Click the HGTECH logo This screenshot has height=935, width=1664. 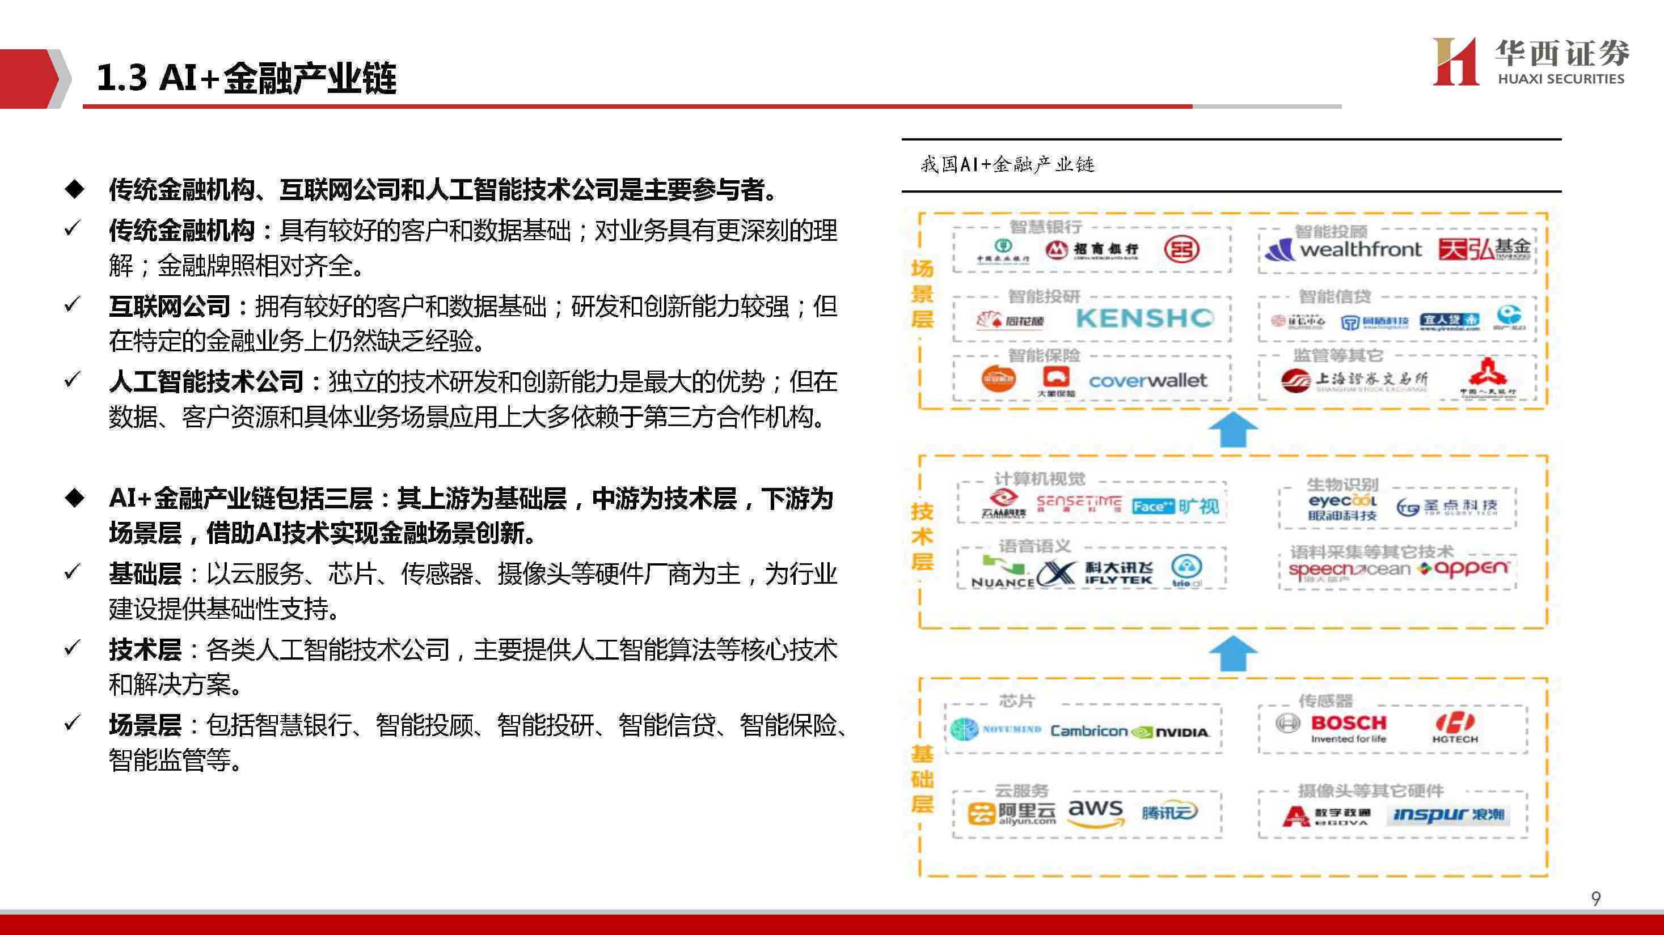coord(1455,728)
